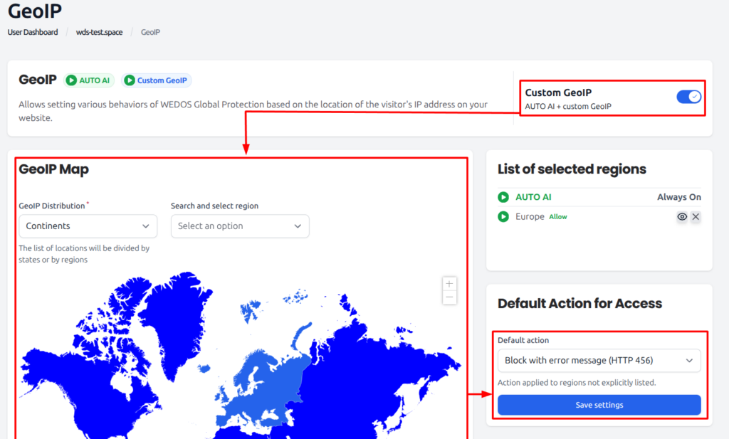Click the Allow label next to Europe
This screenshot has height=439, width=729.
pos(557,216)
